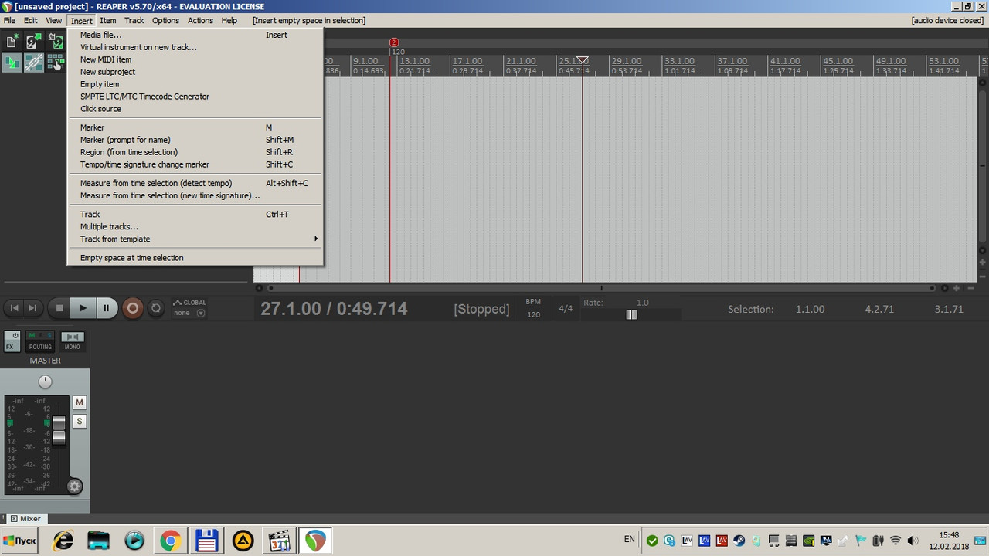Click the selection length field 3.1.71
Viewport: 989px width, 556px height.
[949, 309]
